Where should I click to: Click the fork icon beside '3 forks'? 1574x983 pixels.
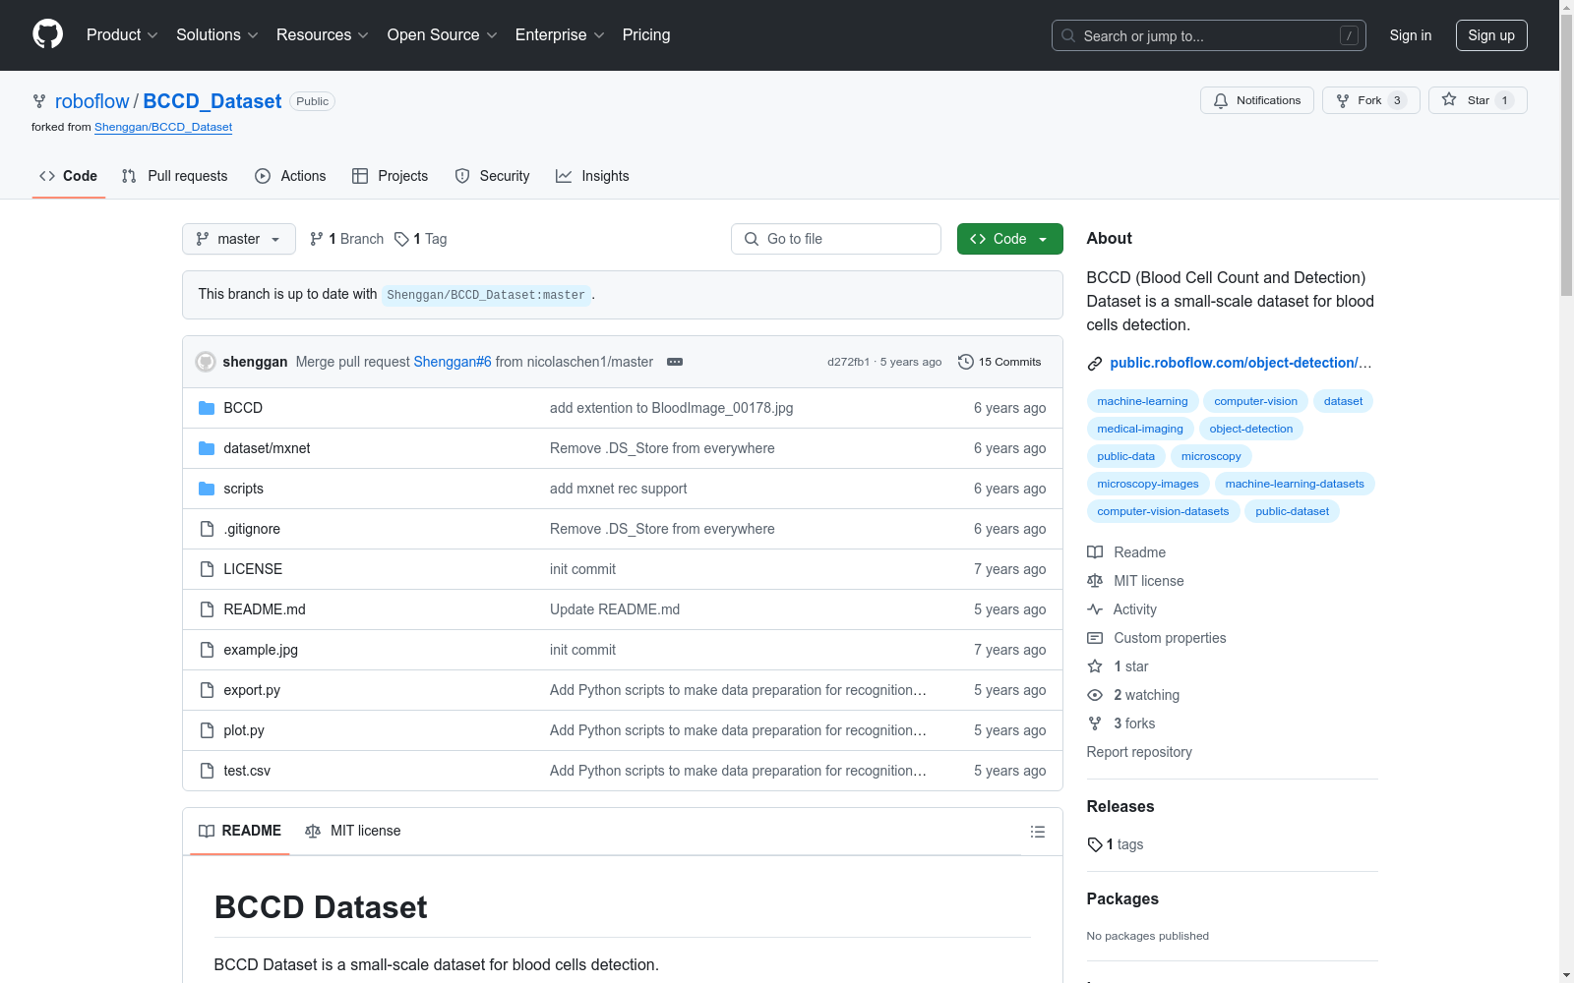coord(1095,723)
